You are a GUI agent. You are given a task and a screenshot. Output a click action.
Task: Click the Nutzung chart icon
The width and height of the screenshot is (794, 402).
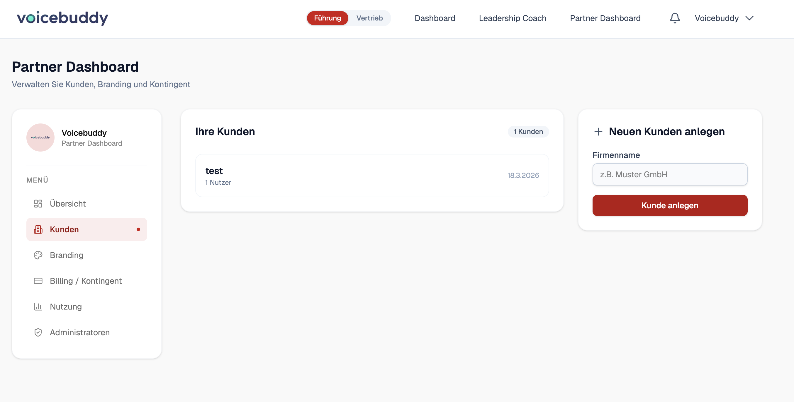tap(38, 306)
